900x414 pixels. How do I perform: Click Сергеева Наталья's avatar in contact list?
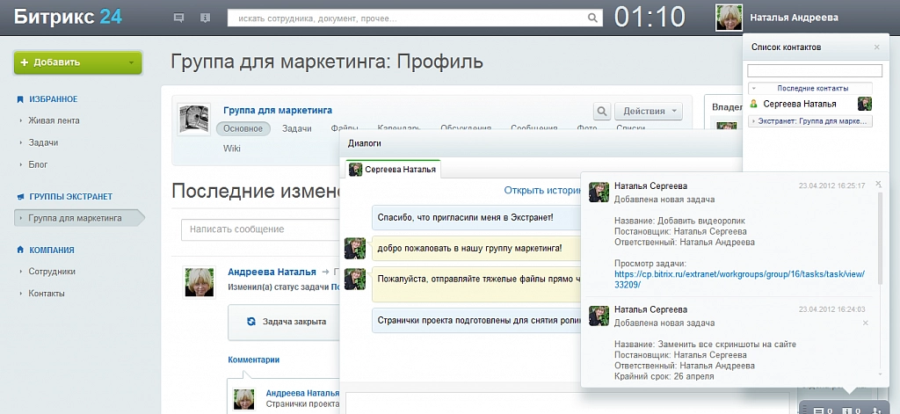tap(865, 104)
